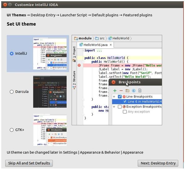The height and width of the screenshot is (170, 185).
Task: Click the Featured plugins step label
Action: 138,15
